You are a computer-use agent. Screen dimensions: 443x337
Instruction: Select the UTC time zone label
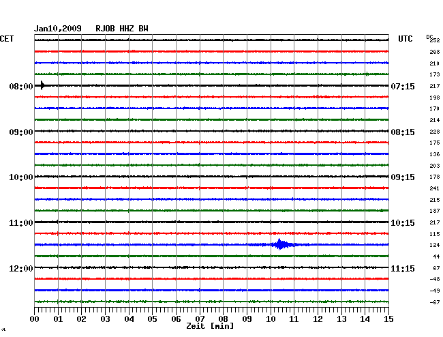[405, 39]
